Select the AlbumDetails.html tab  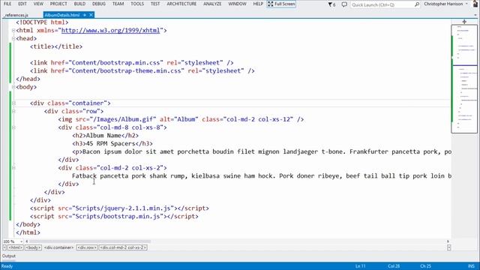coord(62,15)
